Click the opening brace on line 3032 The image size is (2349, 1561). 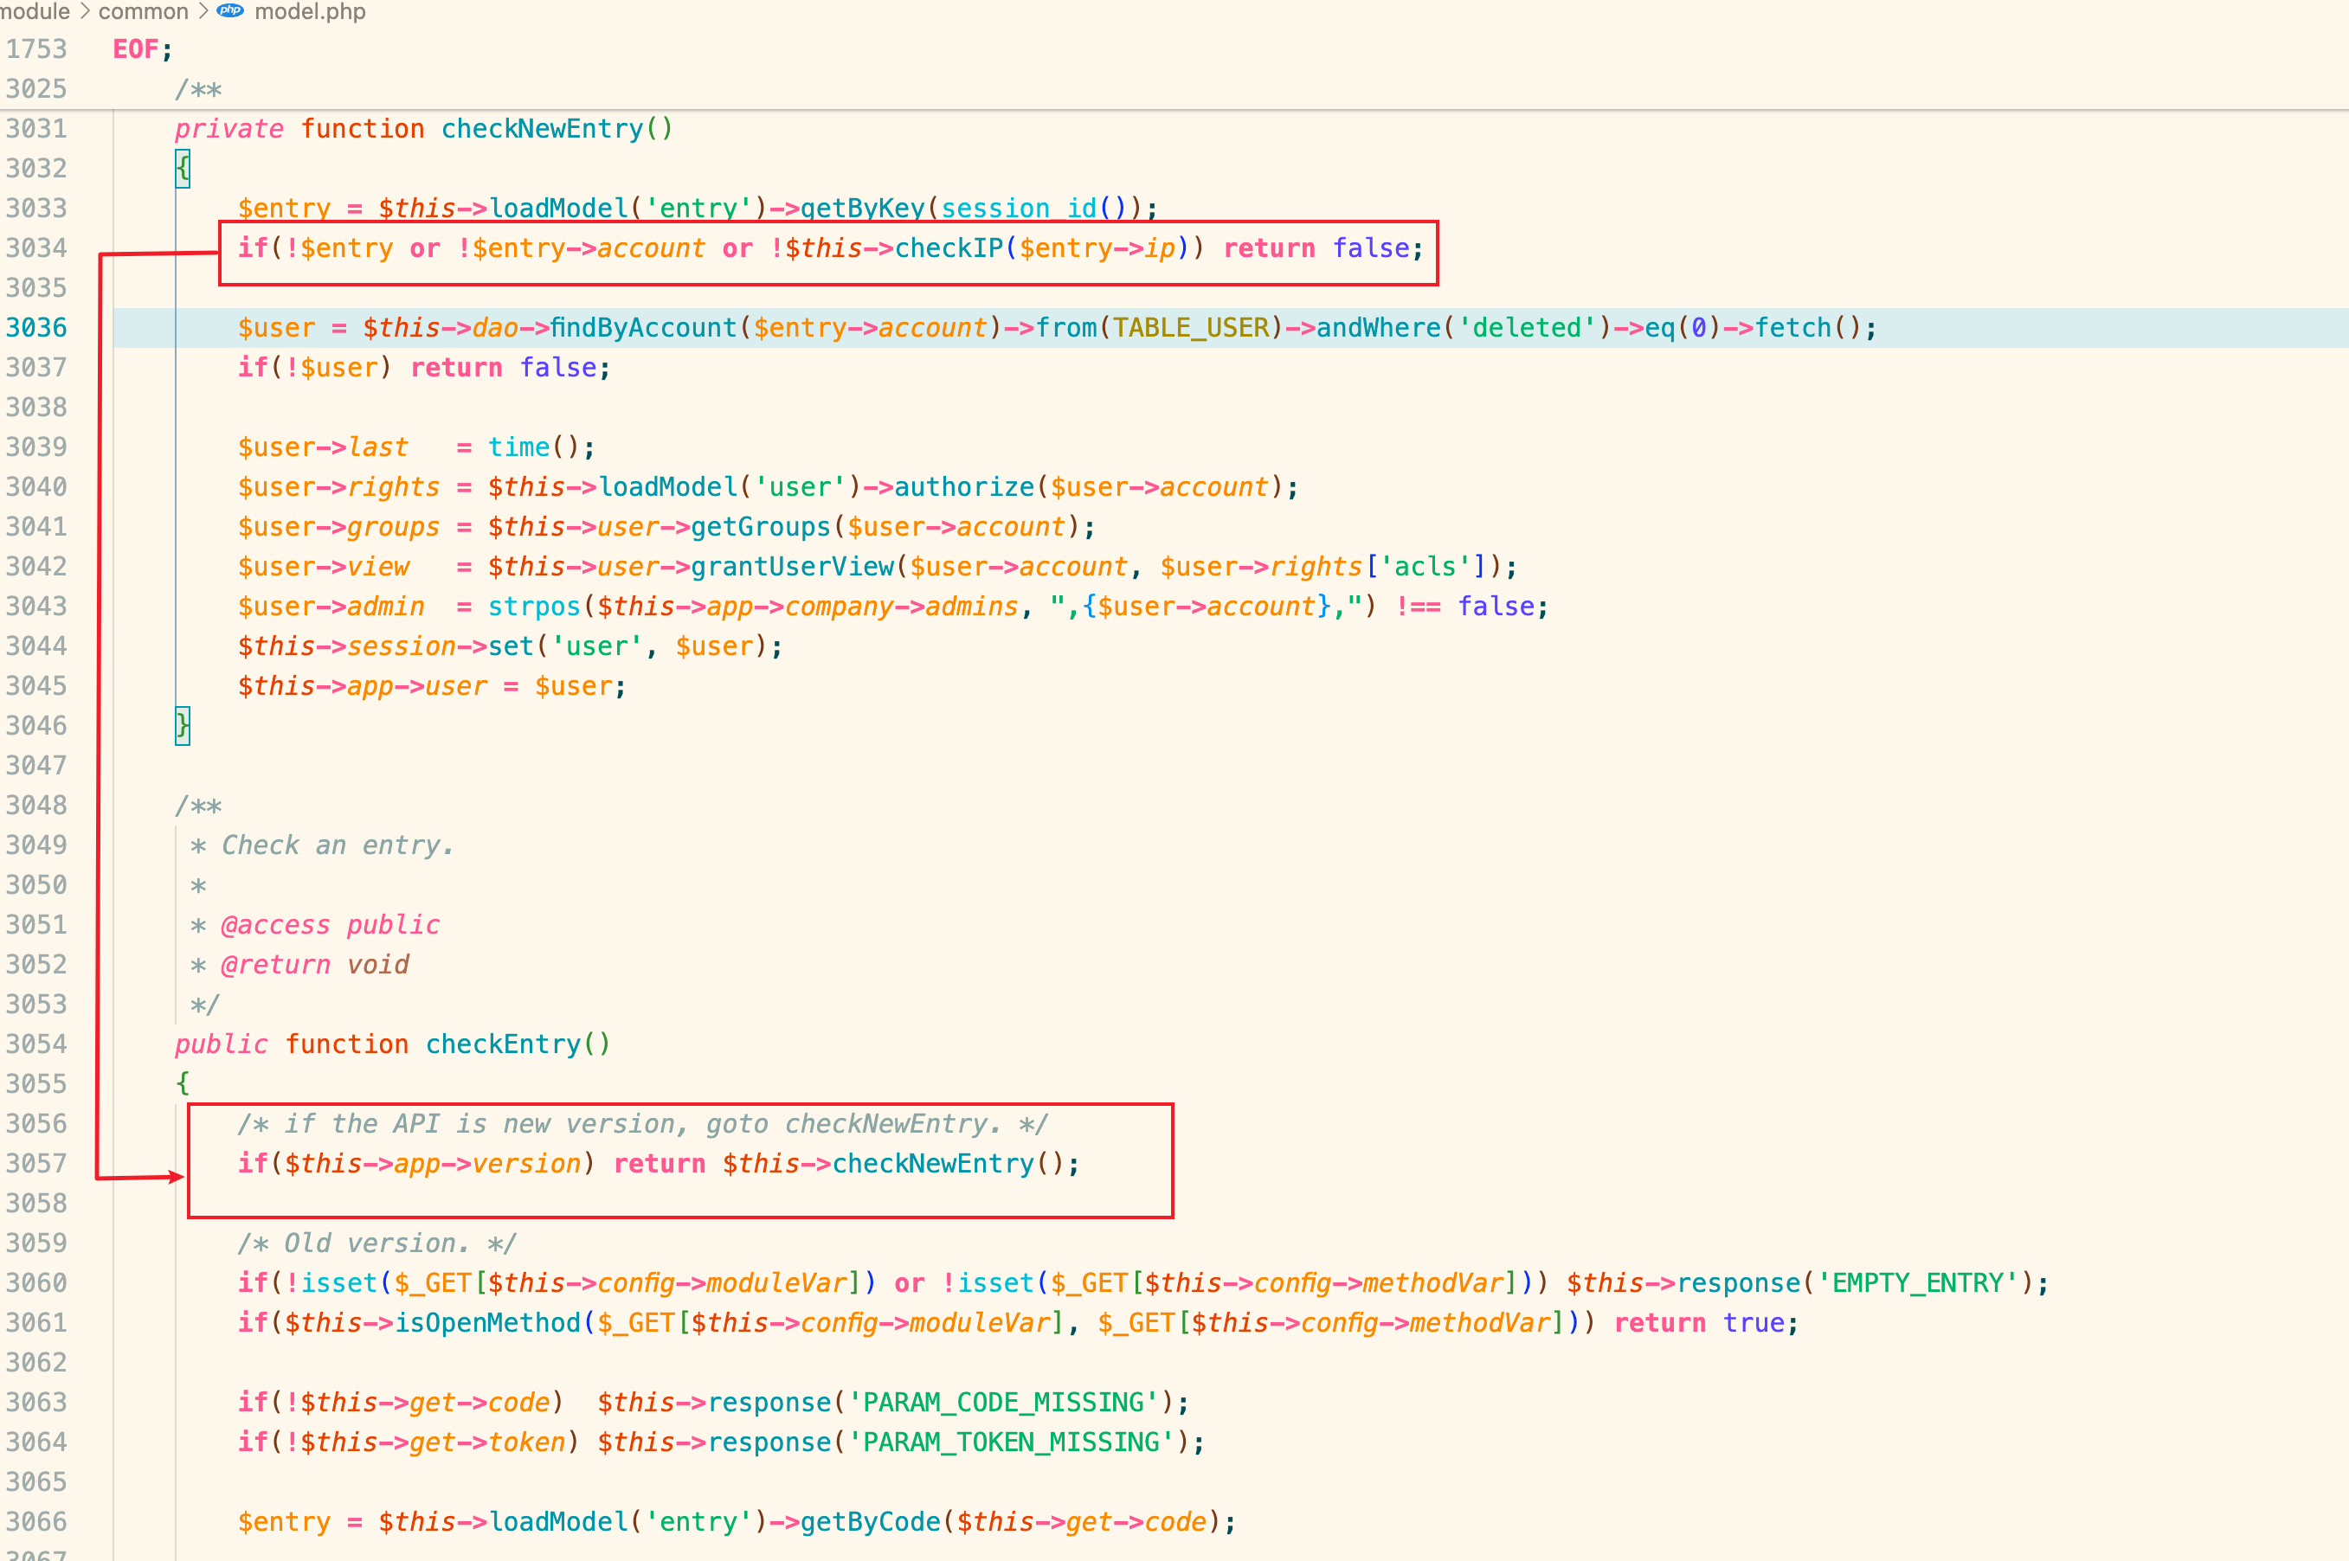tap(183, 170)
